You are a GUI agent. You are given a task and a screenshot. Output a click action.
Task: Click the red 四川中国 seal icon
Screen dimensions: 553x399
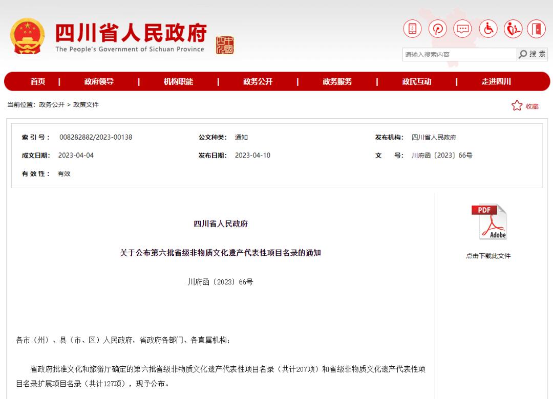(x=224, y=45)
